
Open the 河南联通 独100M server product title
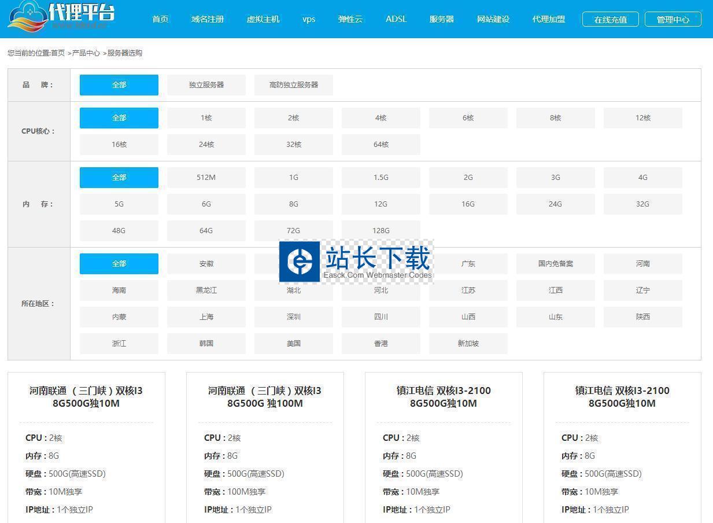pos(265,397)
